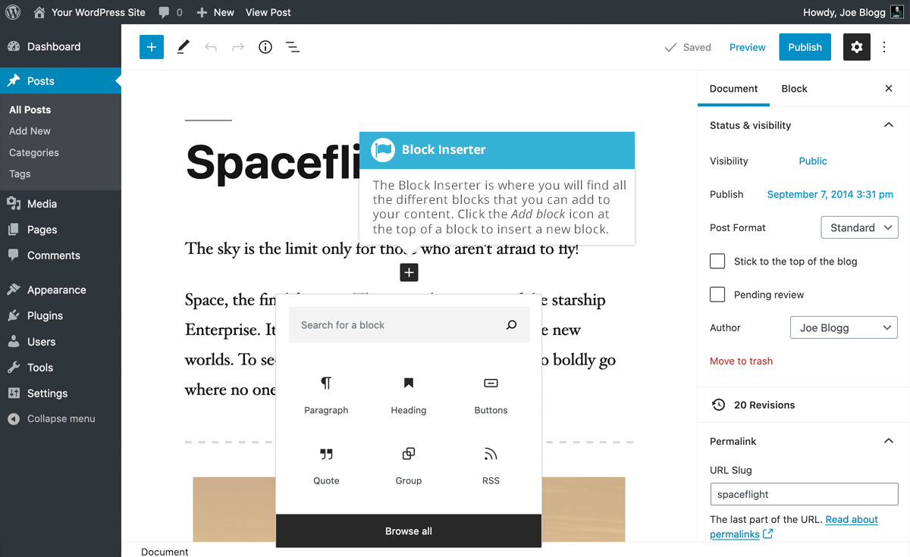Insert a Quote block

(326, 465)
